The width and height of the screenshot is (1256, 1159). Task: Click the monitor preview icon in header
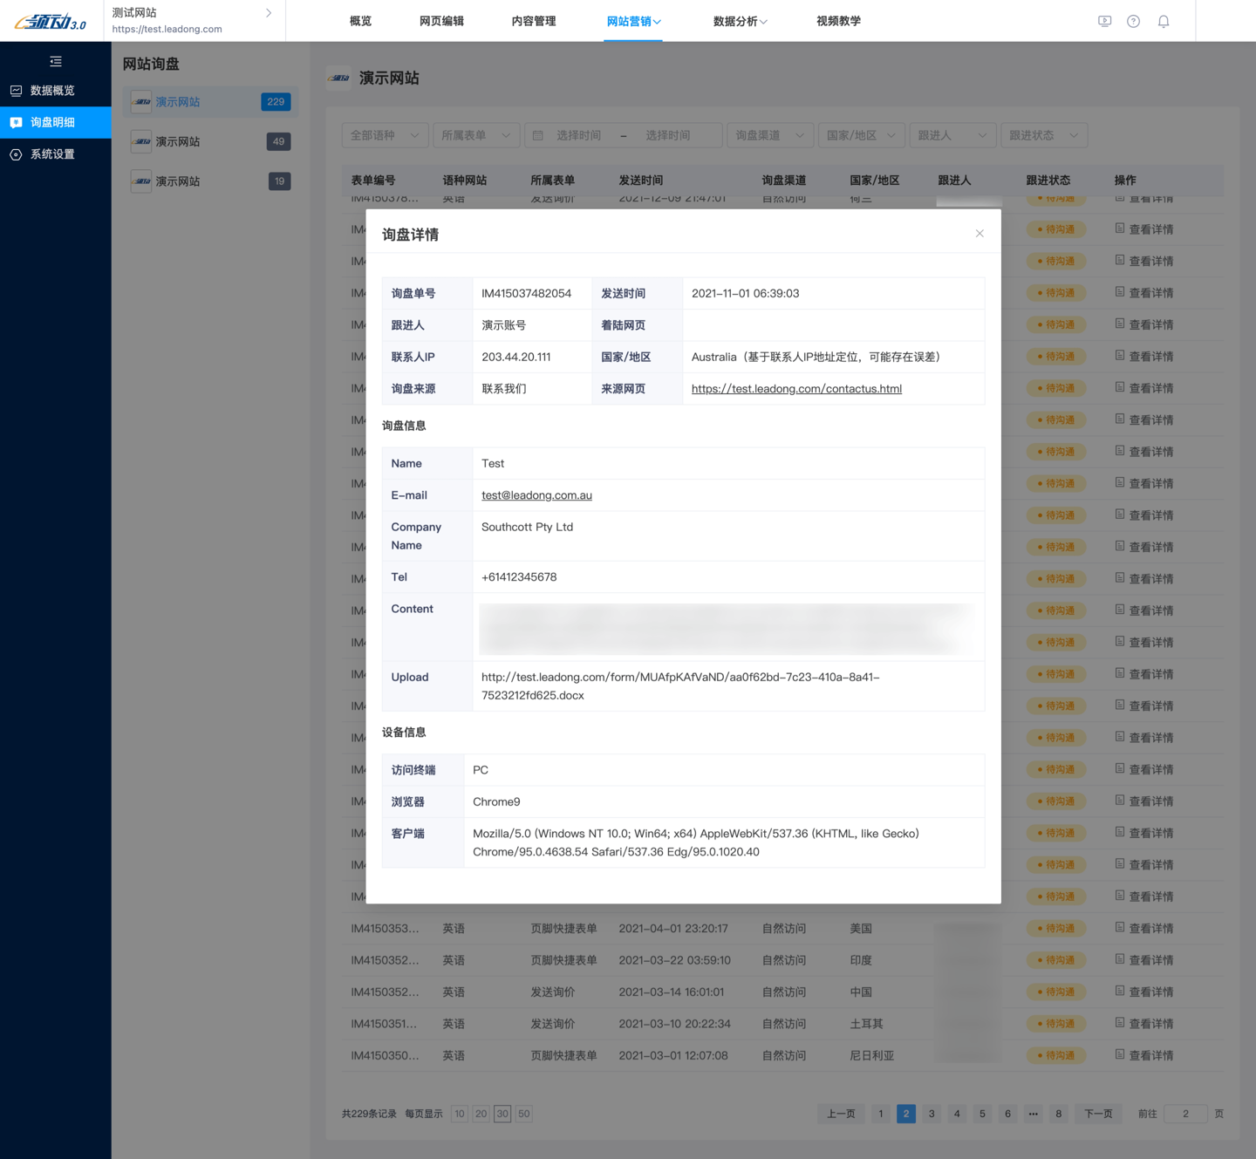1104,21
